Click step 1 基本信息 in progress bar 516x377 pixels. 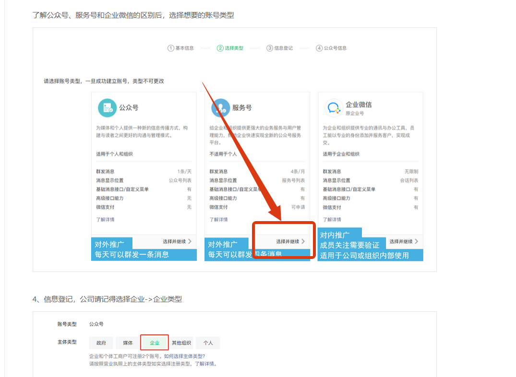(180, 48)
